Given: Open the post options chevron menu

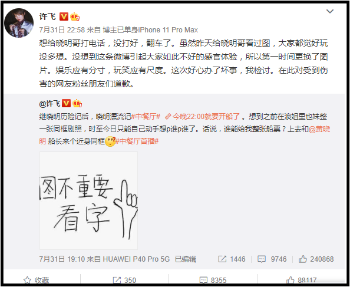Looking at the screenshot, I should 330,11.
